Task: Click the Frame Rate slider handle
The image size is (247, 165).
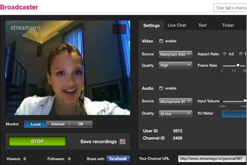Action: (238, 65)
